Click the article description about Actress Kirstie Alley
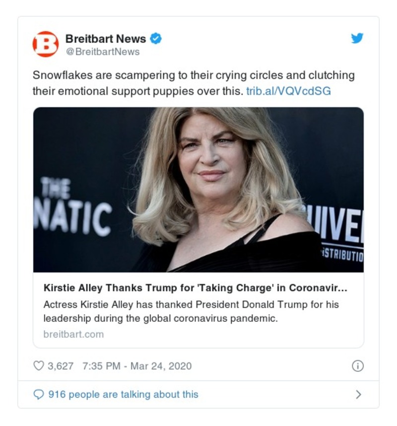This screenshot has height=426, width=397. tap(191, 311)
